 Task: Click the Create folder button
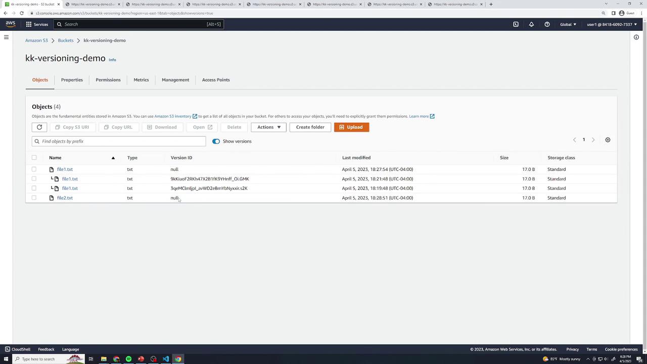tap(310, 127)
